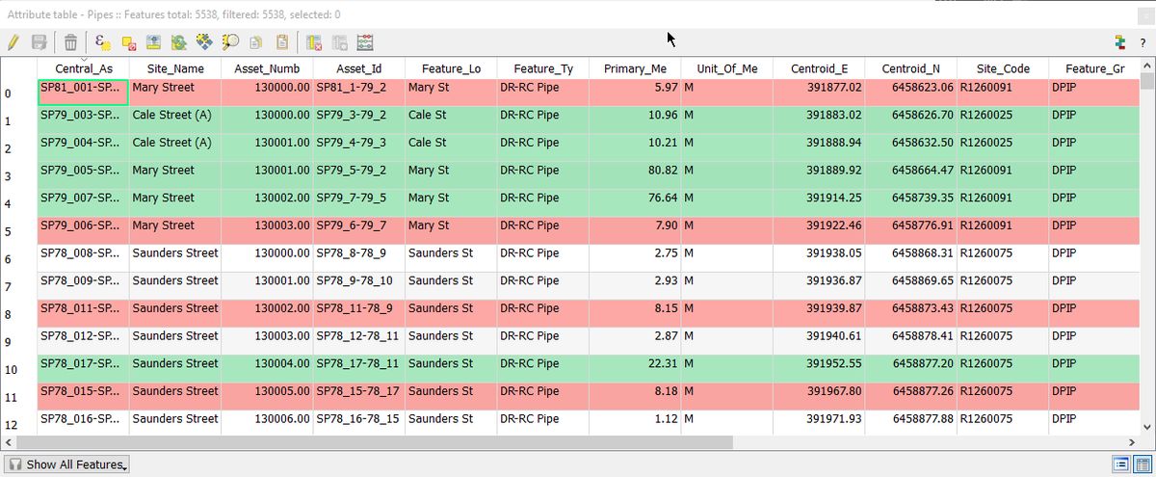Select row 5 via its row header
Image resolution: width=1156 pixels, height=477 pixels.
(x=9, y=232)
